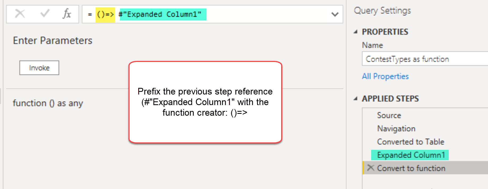Confirm the formula with the checkmark icon
This screenshot has height=189, width=488.
(45, 13)
